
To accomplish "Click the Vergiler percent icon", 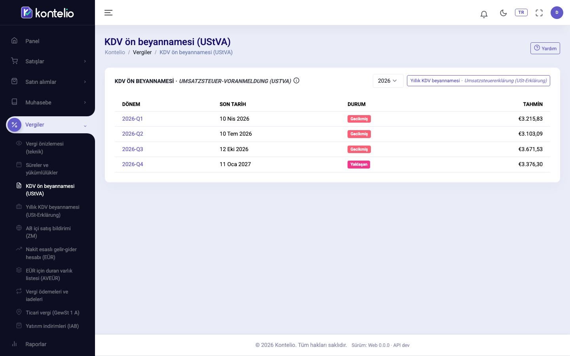I will coord(15,125).
